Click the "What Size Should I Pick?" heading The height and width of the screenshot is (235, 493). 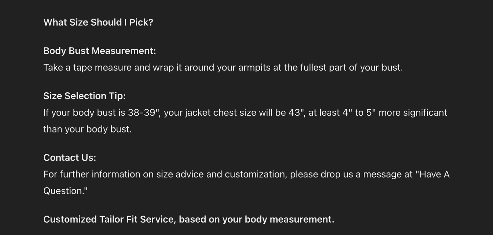click(98, 23)
